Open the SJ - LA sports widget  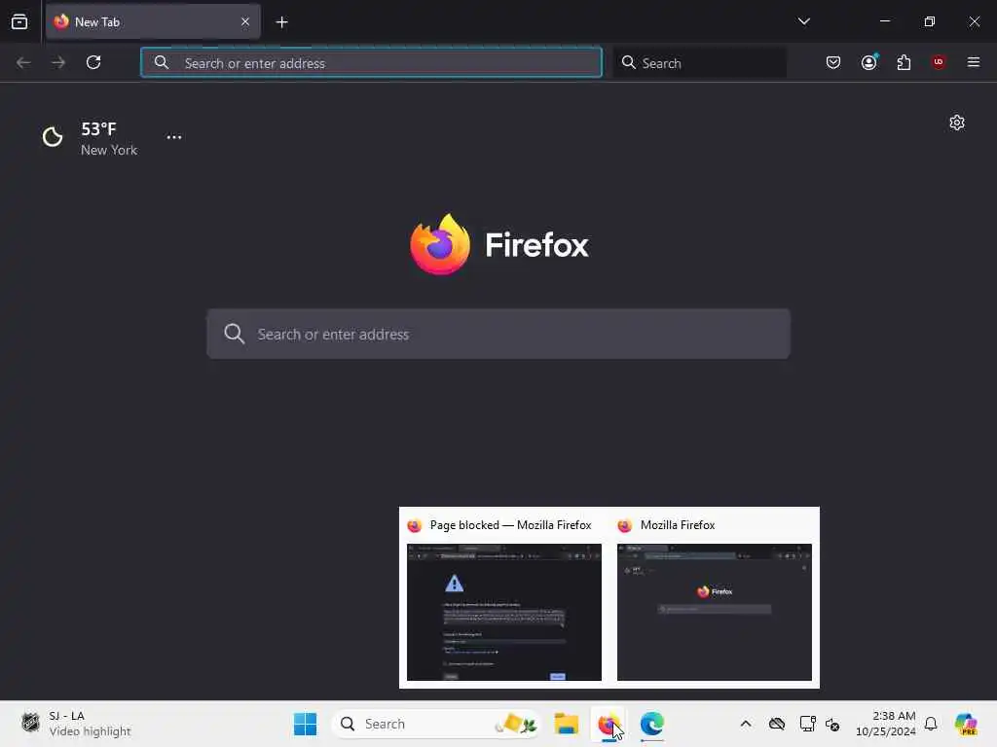(x=76, y=724)
